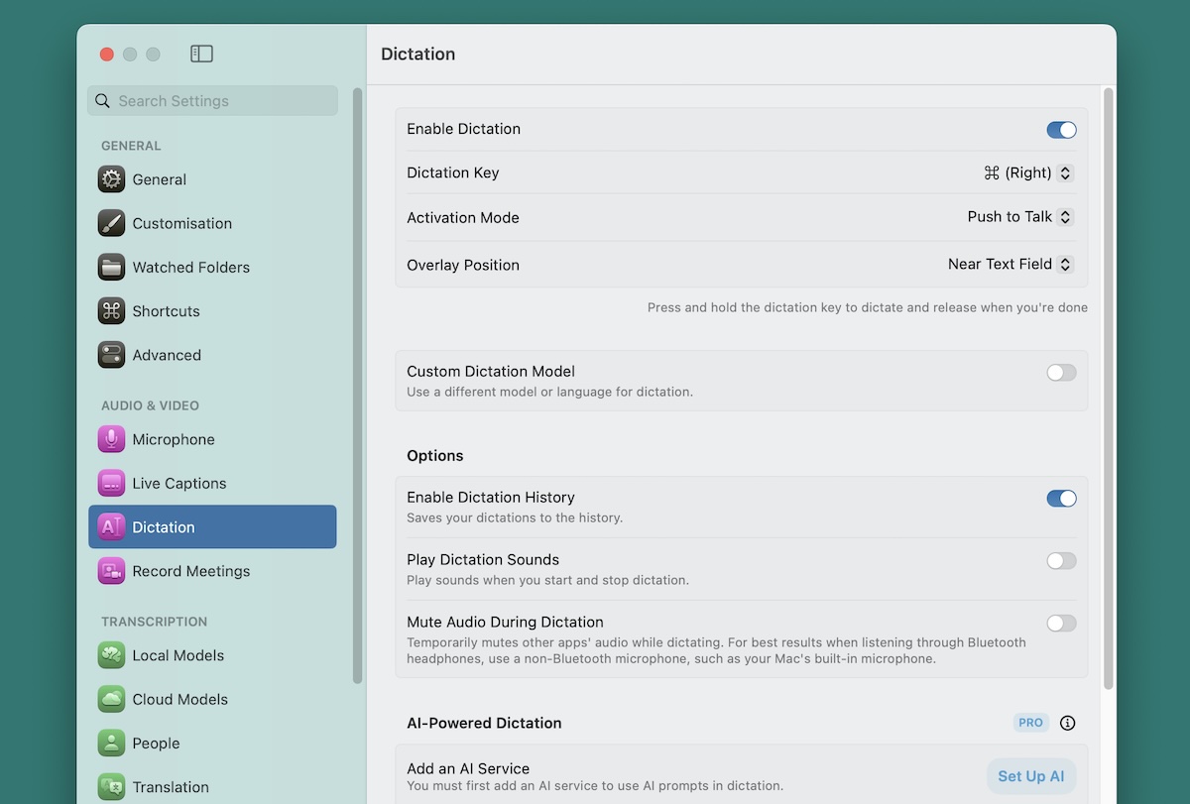
Task: Click the PRO badge
Action: click(1030, 723)
